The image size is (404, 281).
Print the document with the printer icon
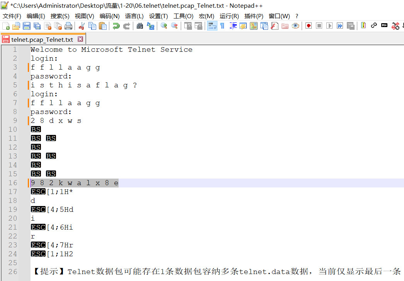(x=68, y=26)
